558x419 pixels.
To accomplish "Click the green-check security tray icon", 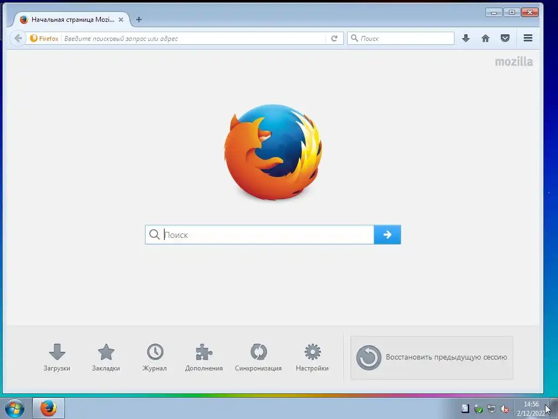I will [x=478, y=409].
